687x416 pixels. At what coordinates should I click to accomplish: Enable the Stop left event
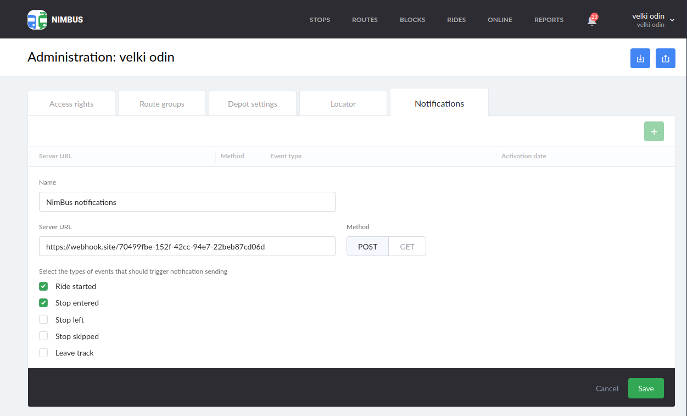[x=43, y=319]
